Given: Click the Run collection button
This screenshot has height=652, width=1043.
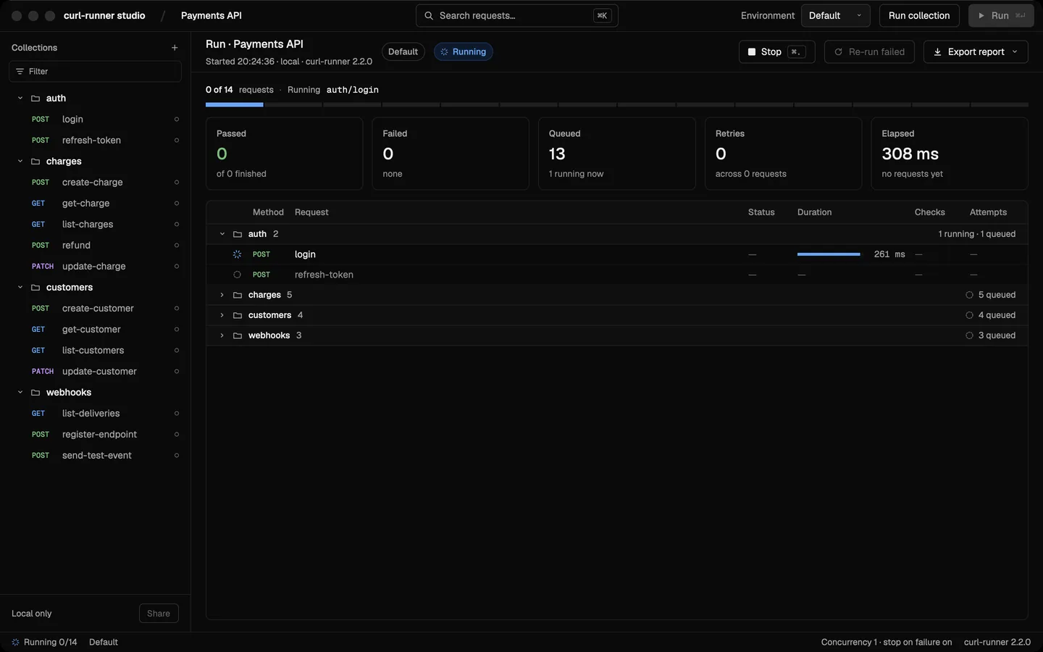Looking at the screenshot, I should pos(919,16).
